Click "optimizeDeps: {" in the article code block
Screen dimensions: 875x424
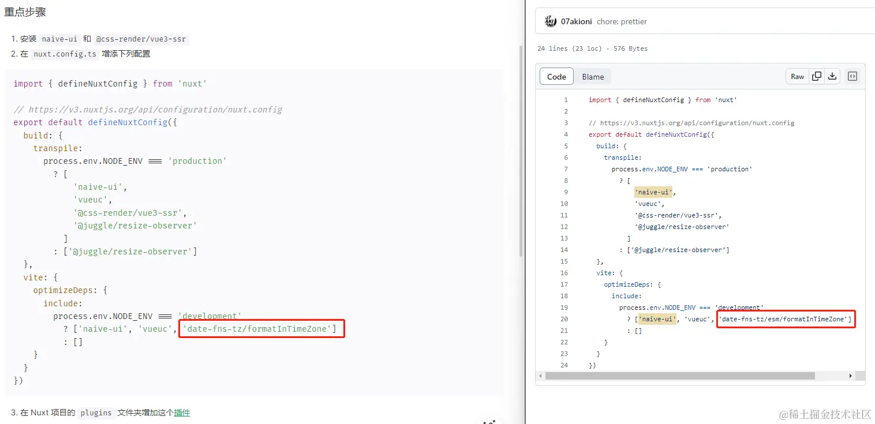[70, 290]
